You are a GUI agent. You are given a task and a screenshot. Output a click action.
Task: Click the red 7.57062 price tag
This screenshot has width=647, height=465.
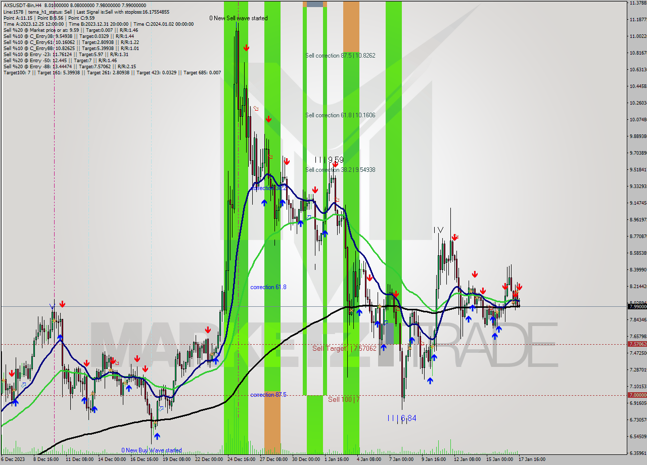tap(637, 344)
